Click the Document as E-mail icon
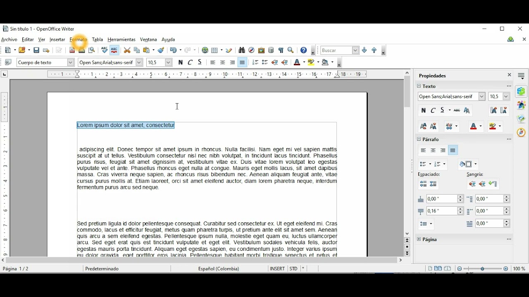This screenshot has width=529, height=297. tap(46, 50)
